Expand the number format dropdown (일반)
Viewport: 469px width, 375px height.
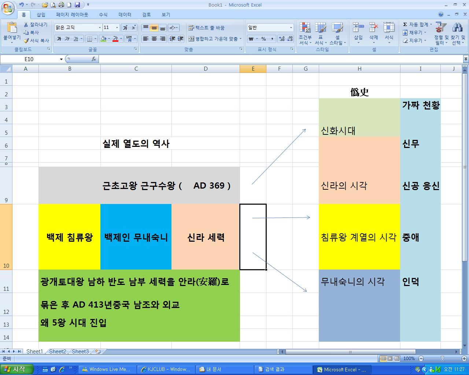291,28
